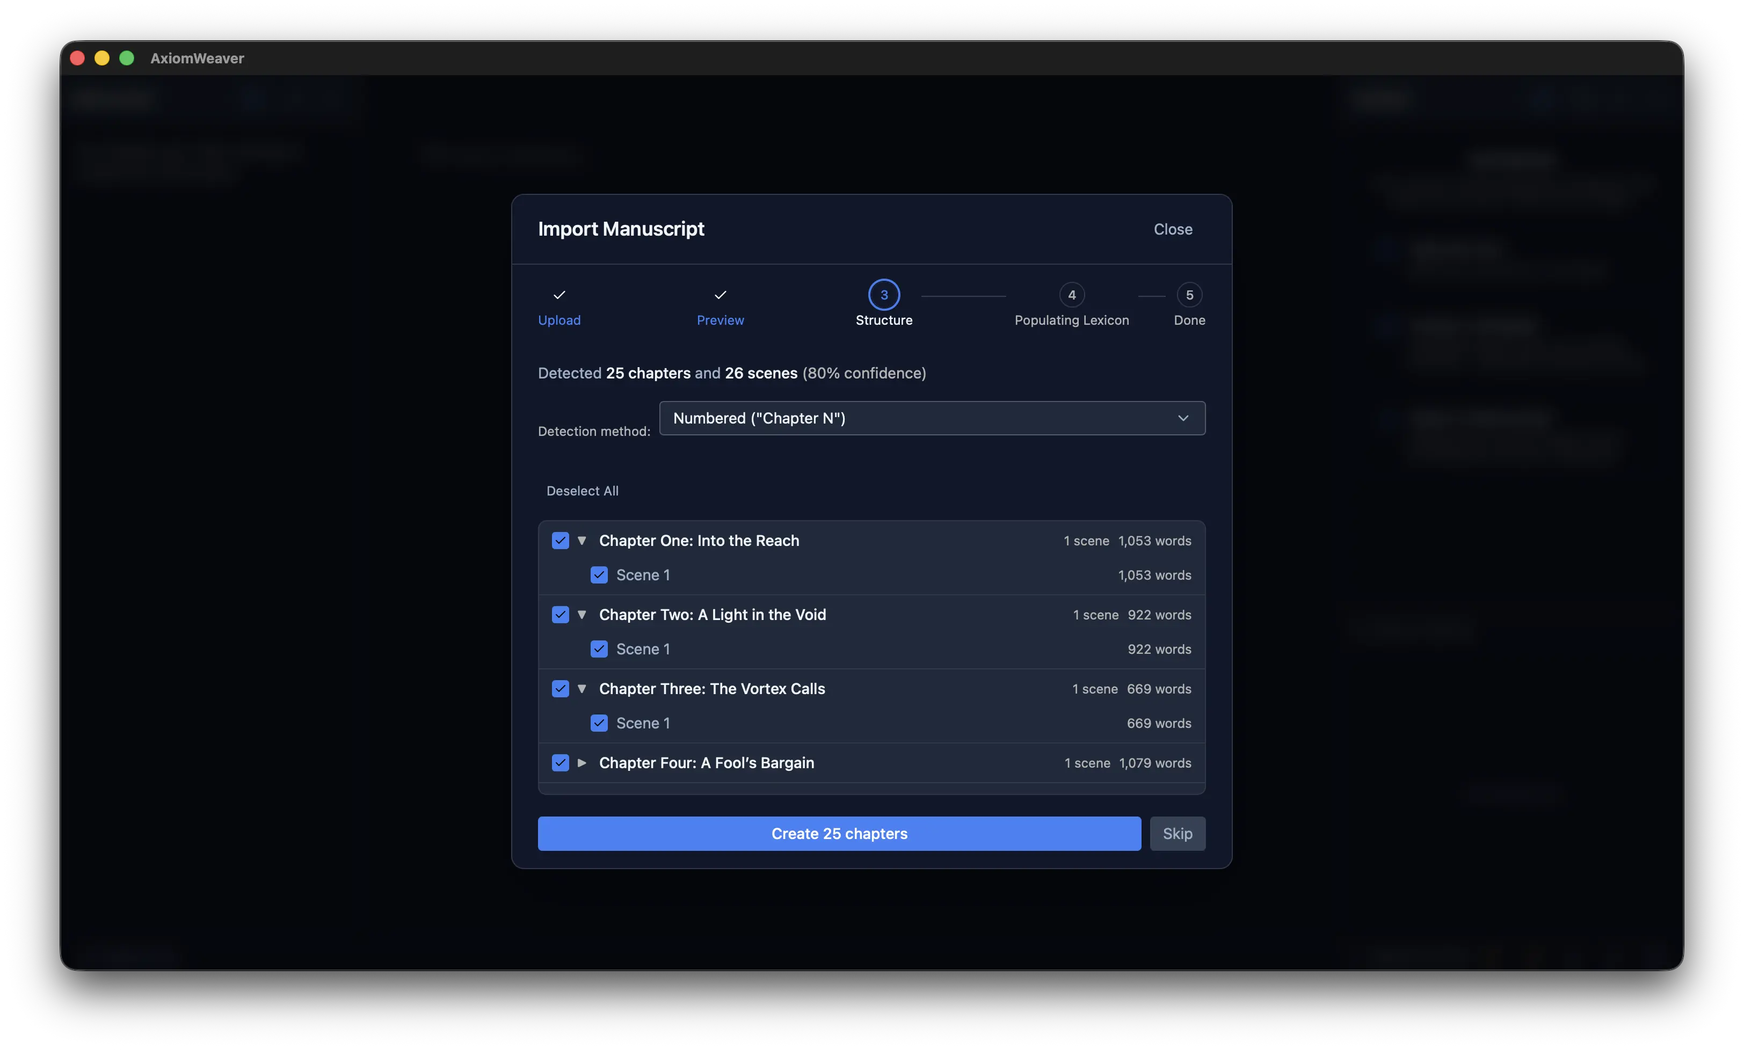Click the step 4 Populating Lexicon circle

1071,295
